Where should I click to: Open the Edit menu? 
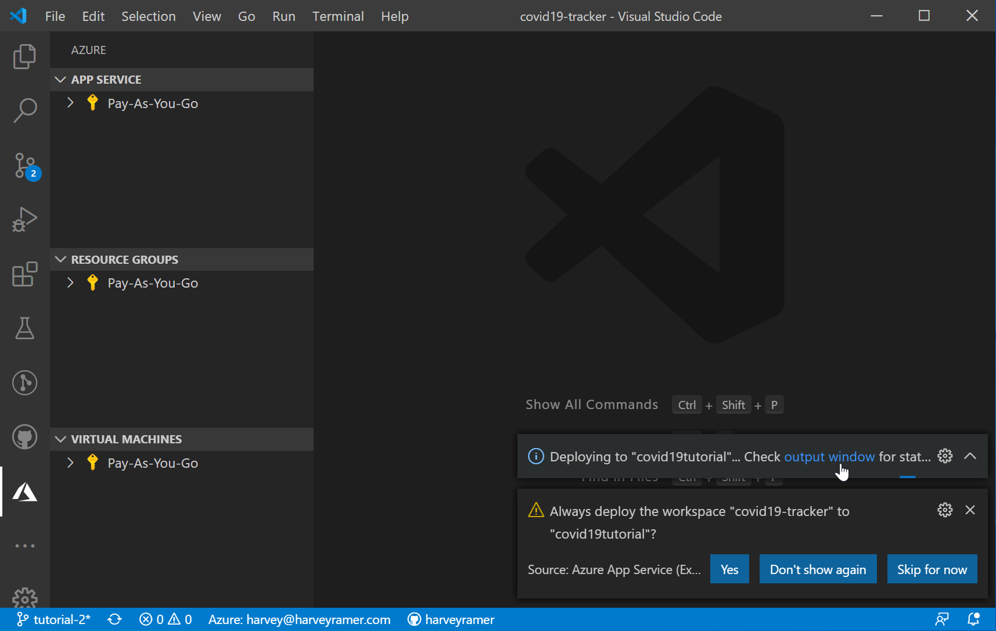click(x=94, y=16)
